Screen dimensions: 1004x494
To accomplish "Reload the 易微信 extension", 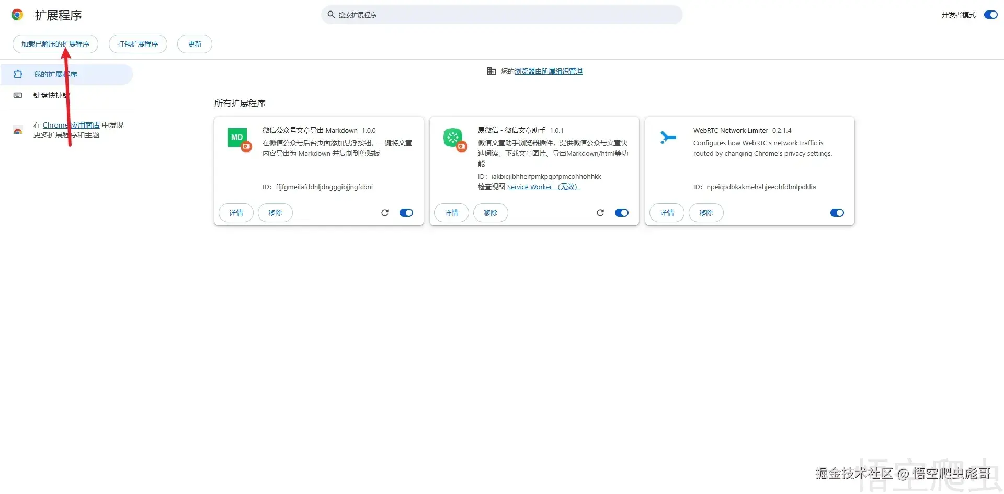I will 600,213.
